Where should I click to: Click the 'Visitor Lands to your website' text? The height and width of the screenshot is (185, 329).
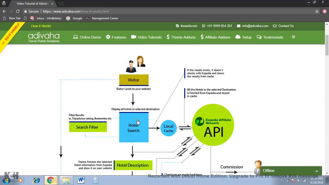(x=133, y=89)
